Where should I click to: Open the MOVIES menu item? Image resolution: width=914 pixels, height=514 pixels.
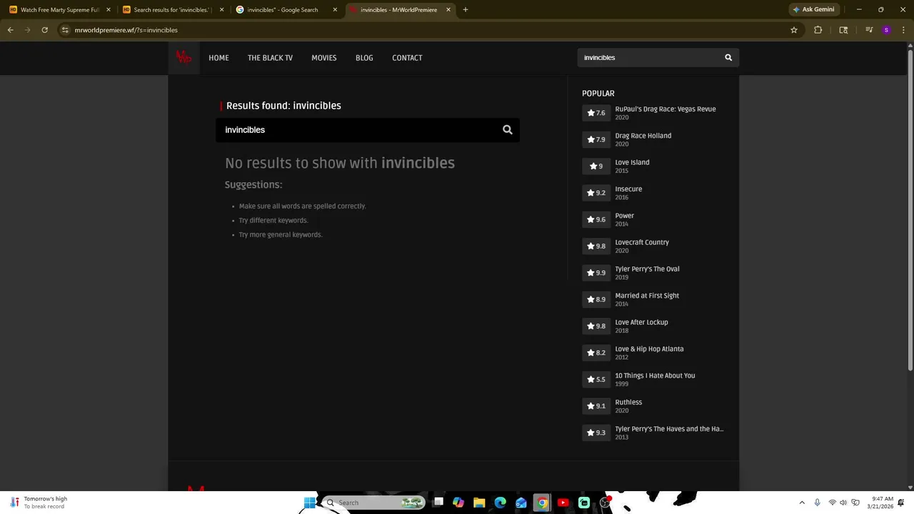click(x=324, y=58)
